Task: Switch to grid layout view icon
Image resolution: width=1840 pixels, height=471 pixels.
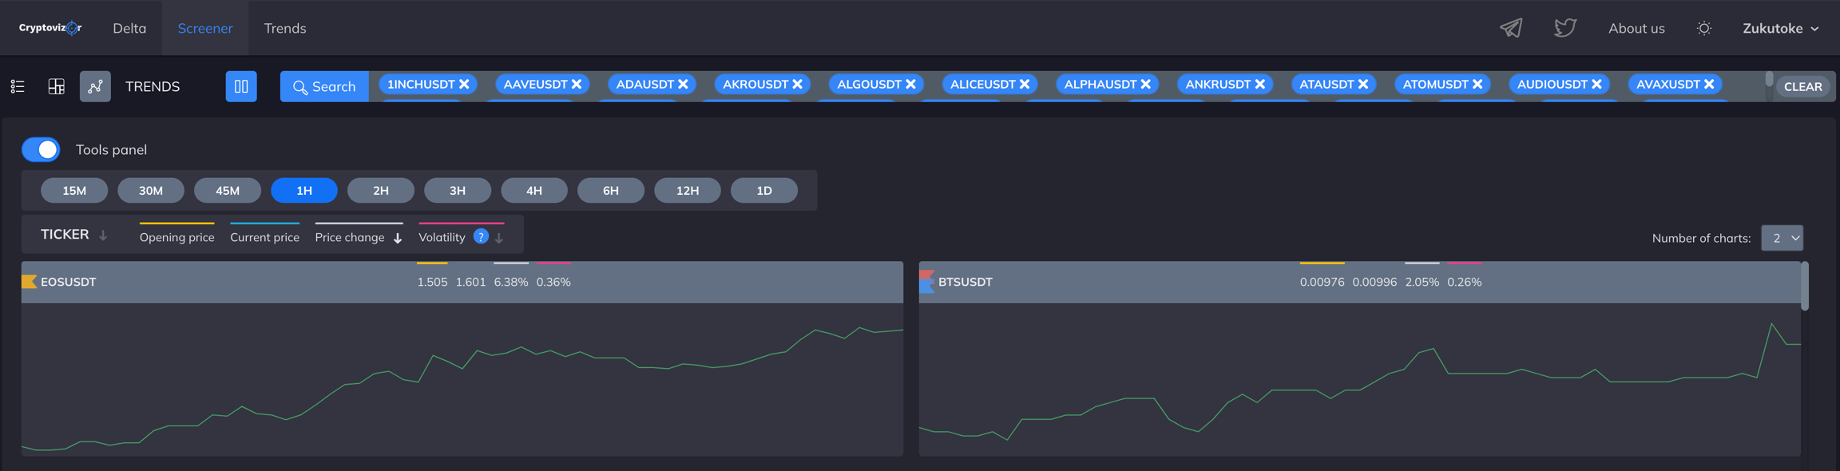Action: (x=56, y=86)
